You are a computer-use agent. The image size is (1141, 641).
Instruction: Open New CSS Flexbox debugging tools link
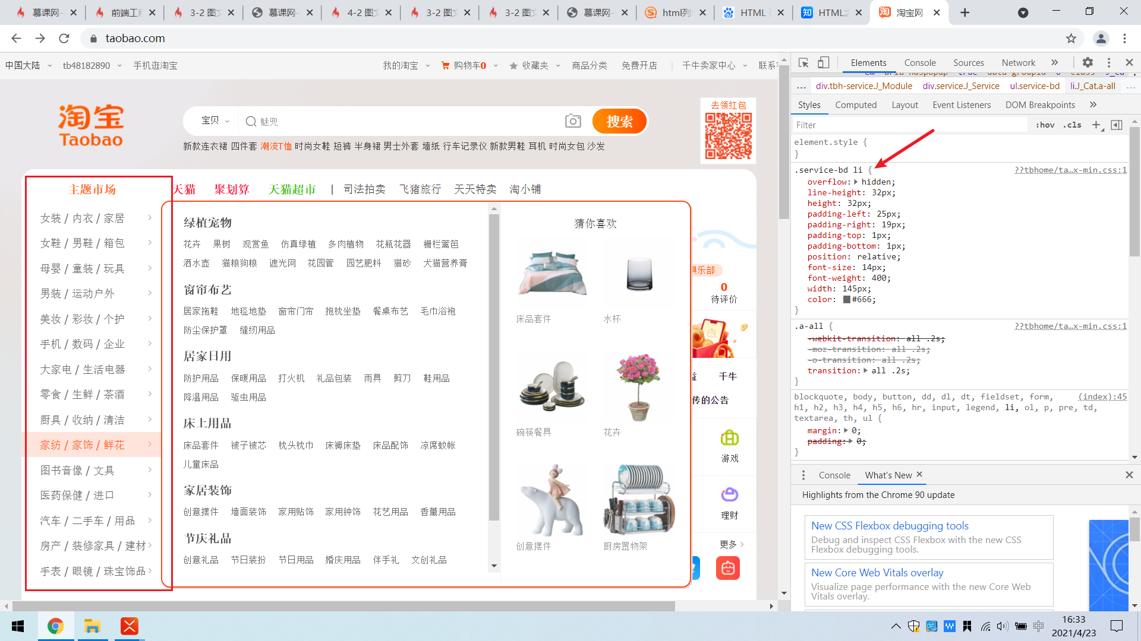point(890,526)
